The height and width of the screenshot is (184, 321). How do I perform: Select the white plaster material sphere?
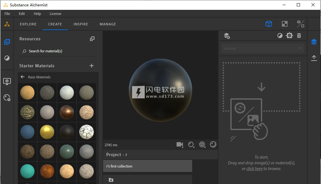click(x=67, y=93)
